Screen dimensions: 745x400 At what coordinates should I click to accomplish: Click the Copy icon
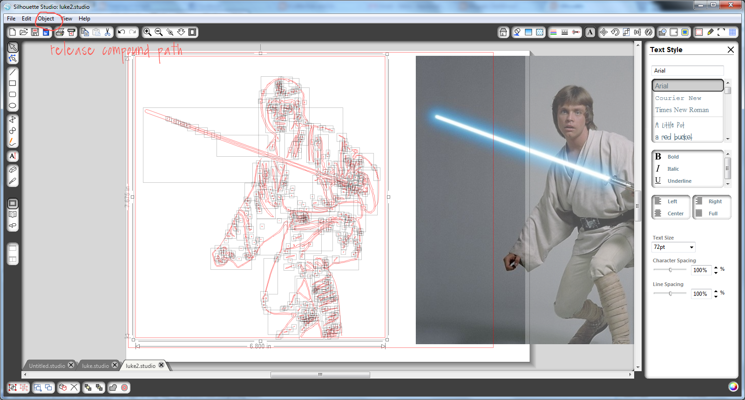[85, 32]
